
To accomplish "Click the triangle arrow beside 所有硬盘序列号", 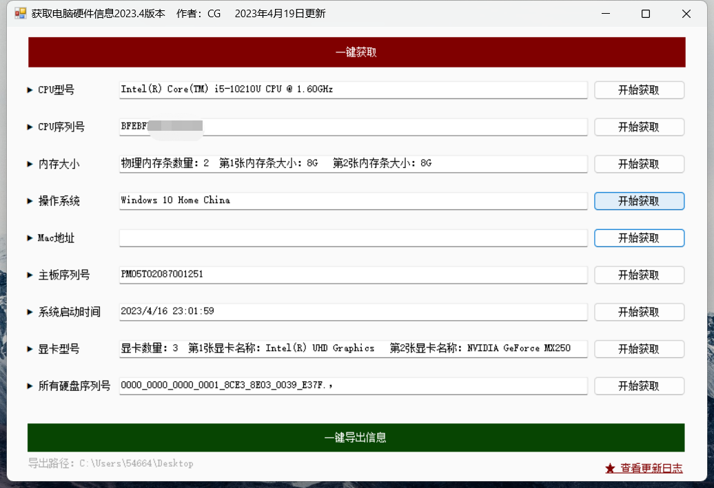I will coord(30,386).
